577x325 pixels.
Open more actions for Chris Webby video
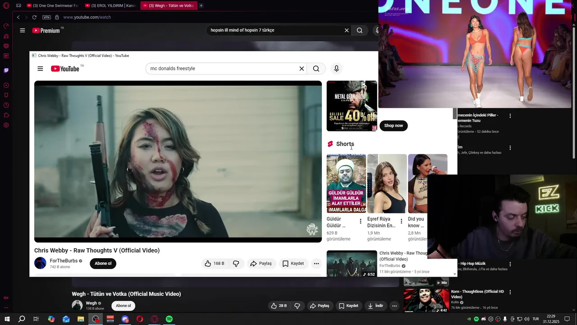pos(316,264)
